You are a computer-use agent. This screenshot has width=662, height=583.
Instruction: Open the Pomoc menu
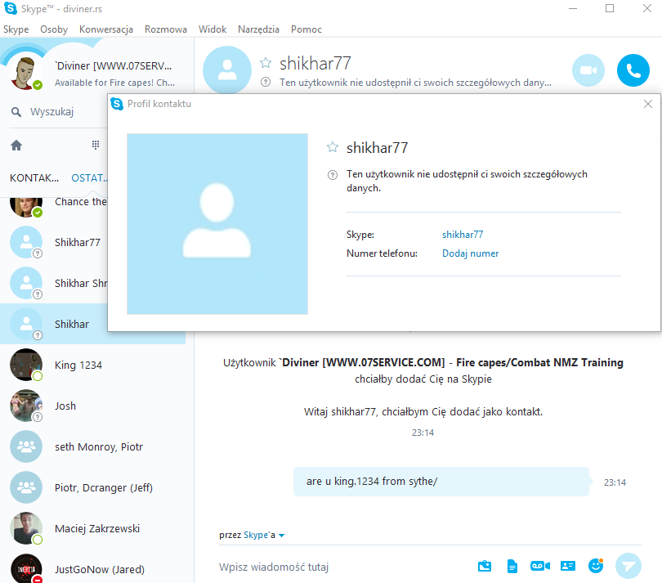[306, 29]
